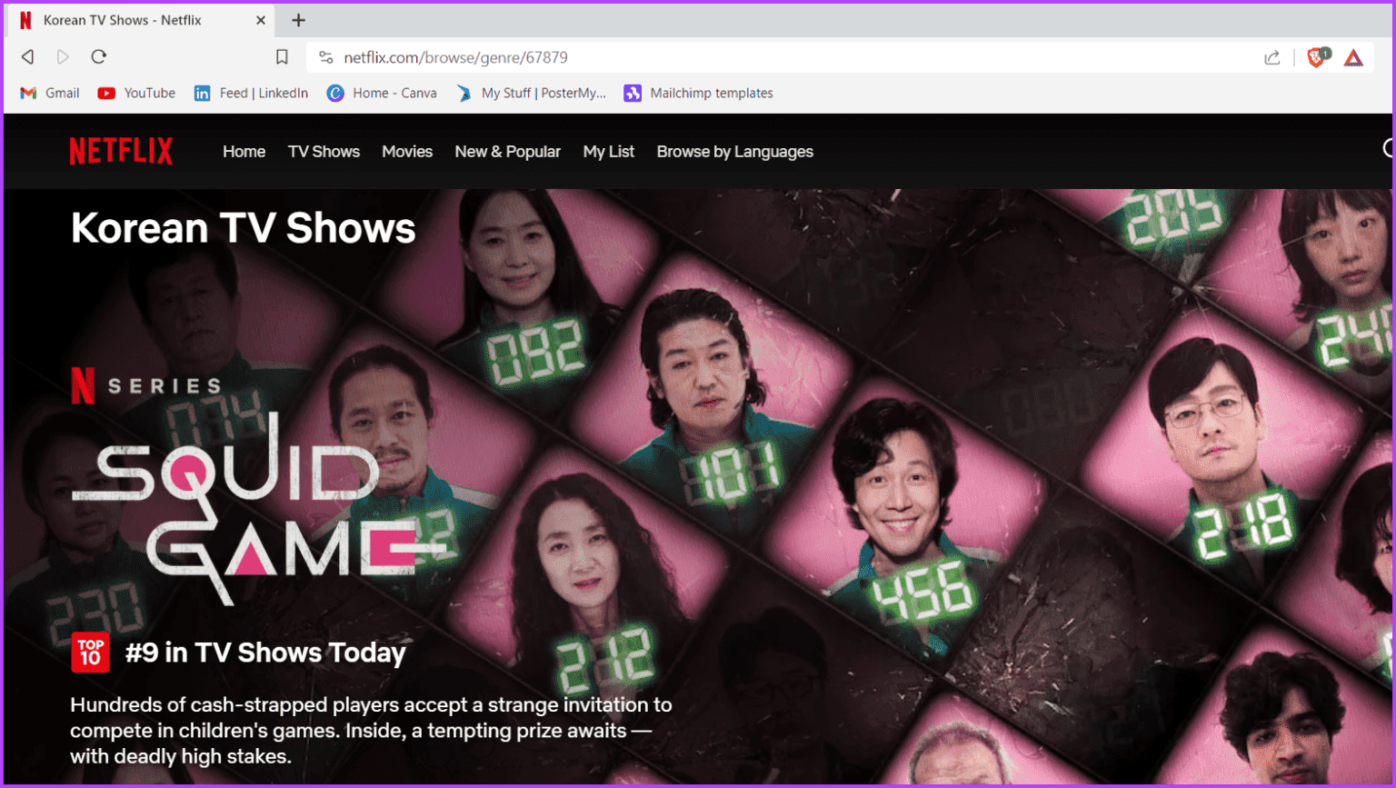
Task: Click the address bar URL
Action: pos(455,57)
